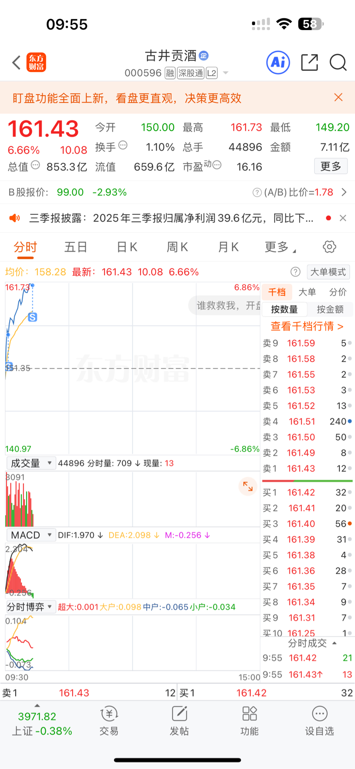Select the 分价 tab
The height and width of the screenshot is (769, 355).
coord(338,292)
